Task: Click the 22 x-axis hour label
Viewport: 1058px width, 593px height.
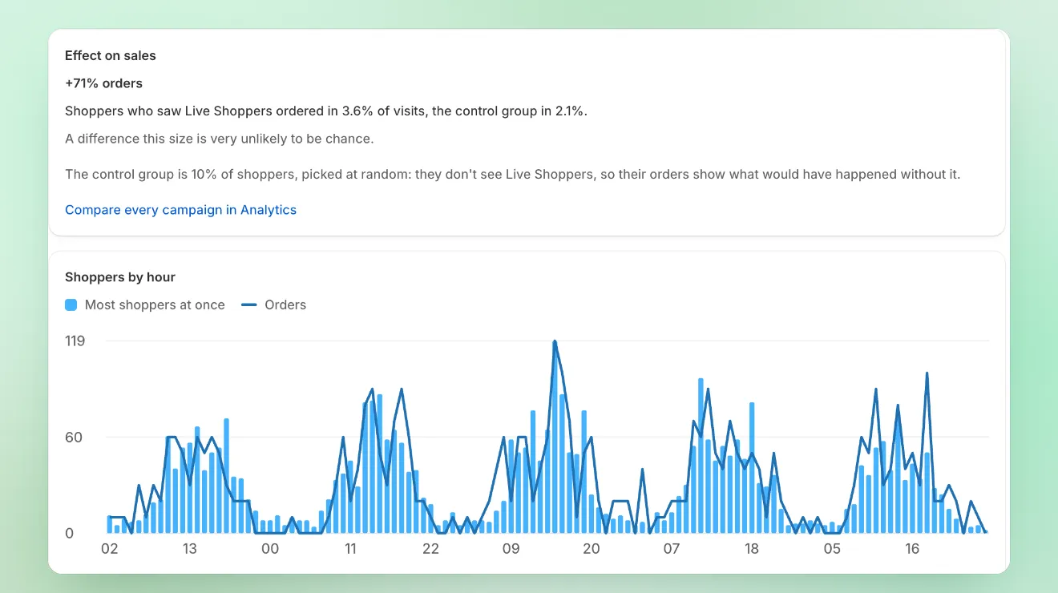Action: (x=430, y=549)
